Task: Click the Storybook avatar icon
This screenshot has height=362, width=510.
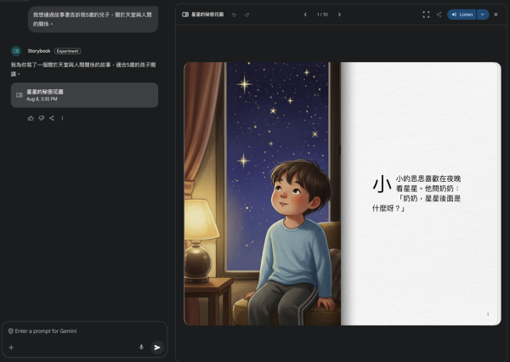Action: (16, 51)
